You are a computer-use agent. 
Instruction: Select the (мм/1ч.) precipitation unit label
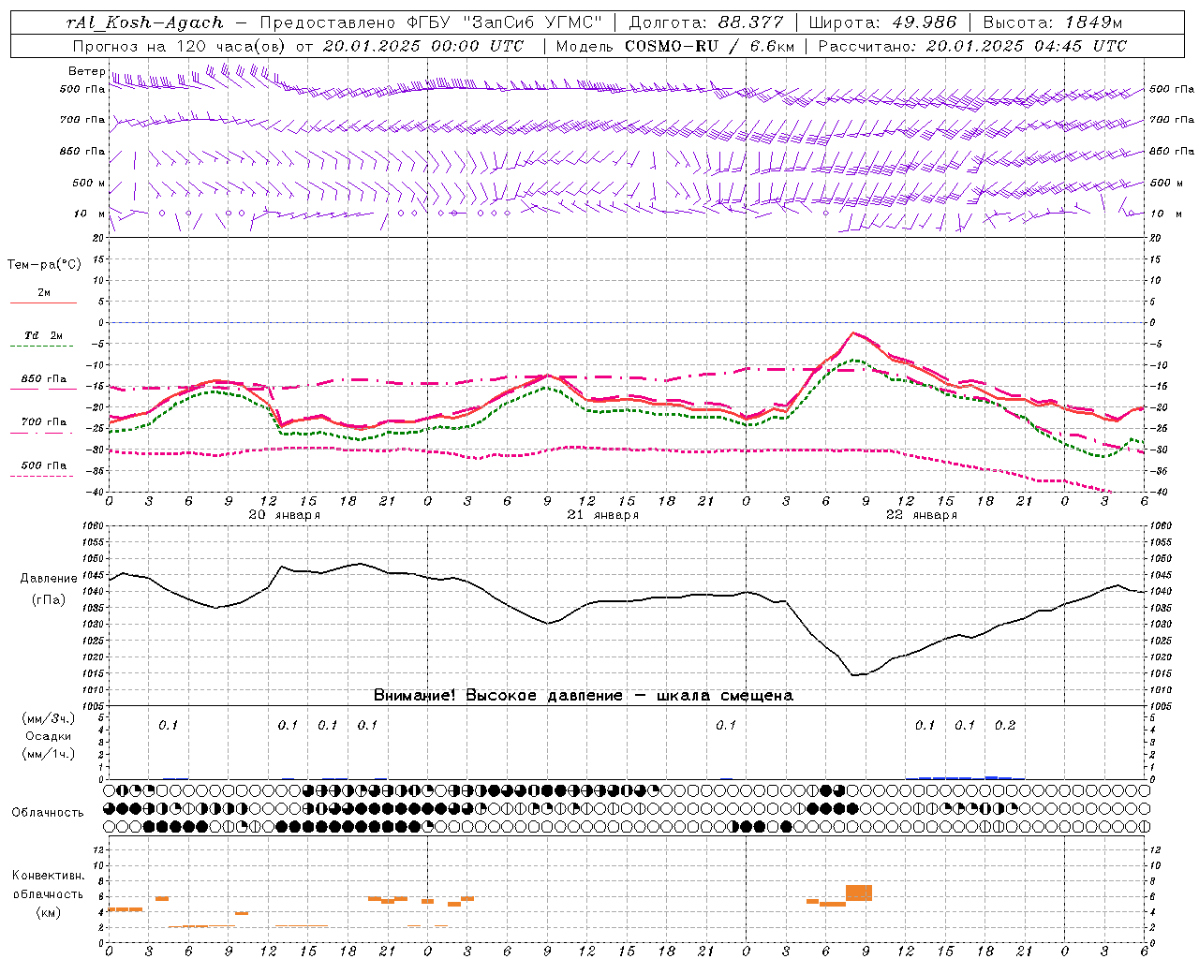pos(49,754)
